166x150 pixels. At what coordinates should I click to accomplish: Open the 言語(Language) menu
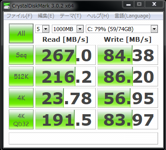[132, 16]
